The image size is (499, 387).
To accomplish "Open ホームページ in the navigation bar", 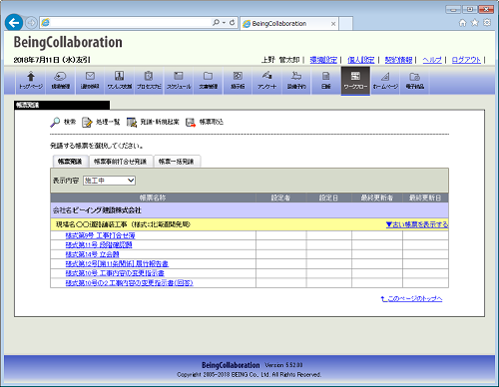I will click(385, 81).
